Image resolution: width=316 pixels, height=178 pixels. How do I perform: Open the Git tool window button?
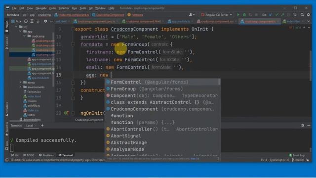coord(15,155)
